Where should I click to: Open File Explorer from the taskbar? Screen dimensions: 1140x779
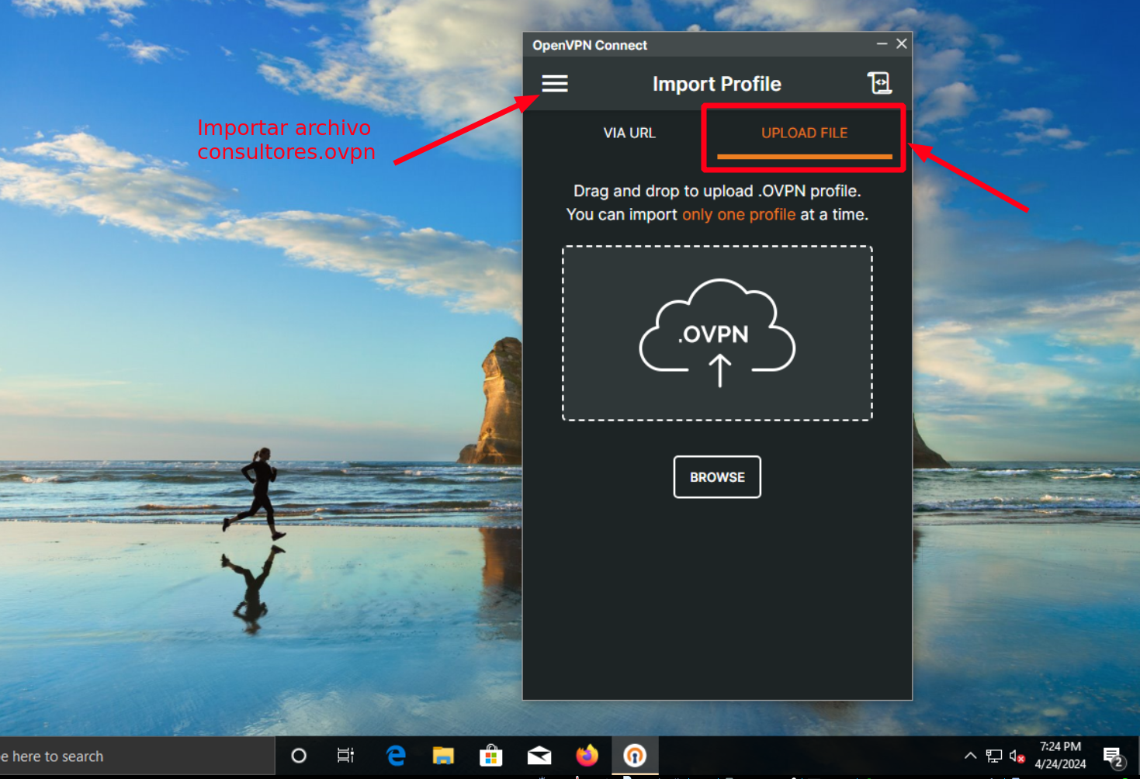click(443, 755)
